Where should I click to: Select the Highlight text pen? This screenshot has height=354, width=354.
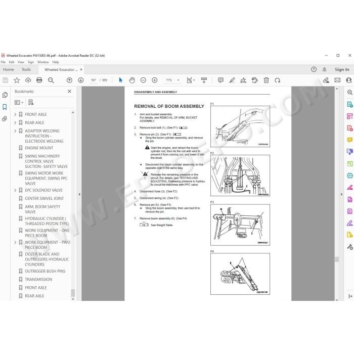232,80
